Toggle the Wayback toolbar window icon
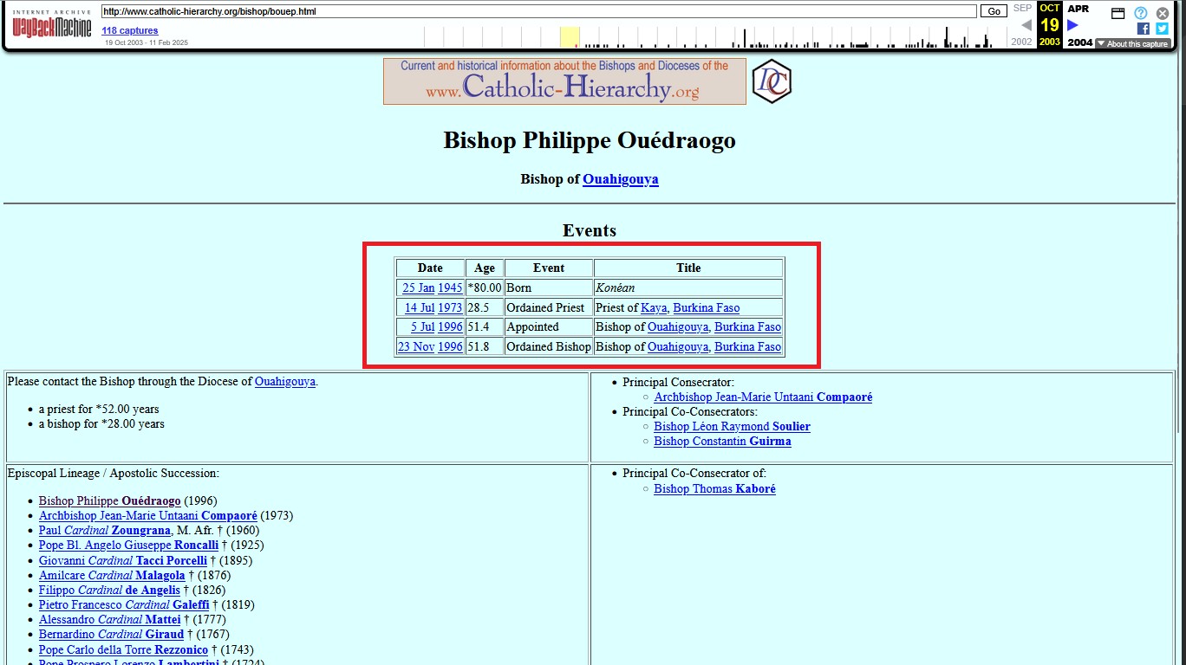The image size is (1186, 665). pyautogui.click(x=1118, y=13)
